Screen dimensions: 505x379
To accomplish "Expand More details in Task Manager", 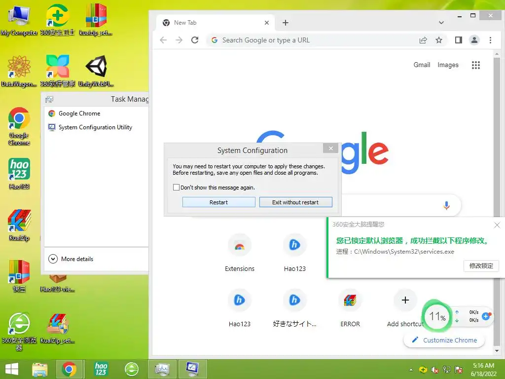I will (71, 259).
